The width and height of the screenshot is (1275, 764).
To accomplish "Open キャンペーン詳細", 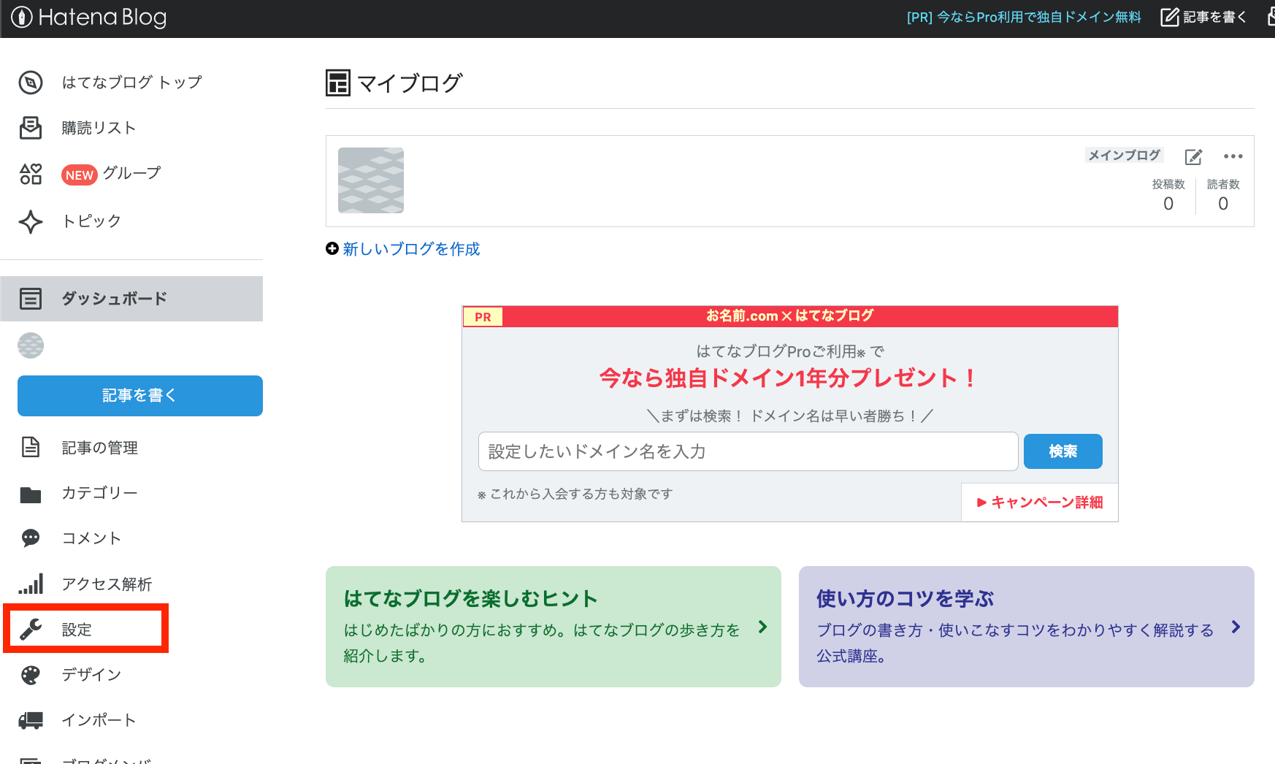I will pyautogui.click(x=1040, y=503).
